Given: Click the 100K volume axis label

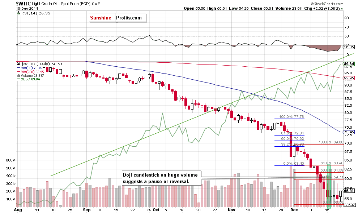Looking at the screenshot, I should tap(11, 199).
